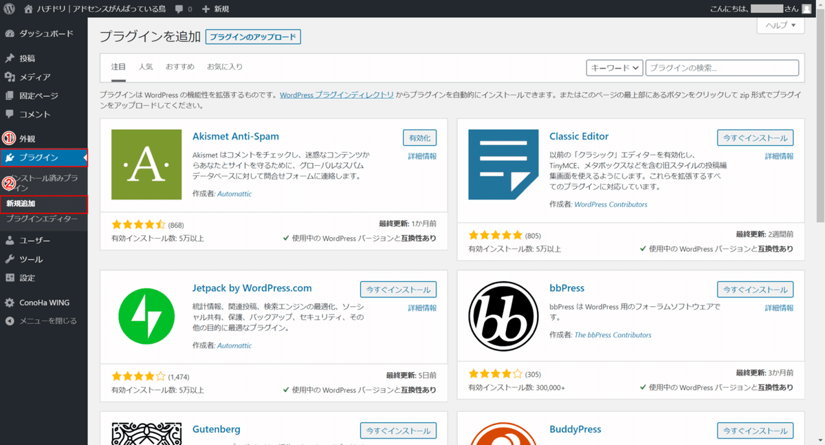Open 詳細情報 for Akismet Anti-Spam
Viewport: 825px width, 445px height.
coord(422,156)
